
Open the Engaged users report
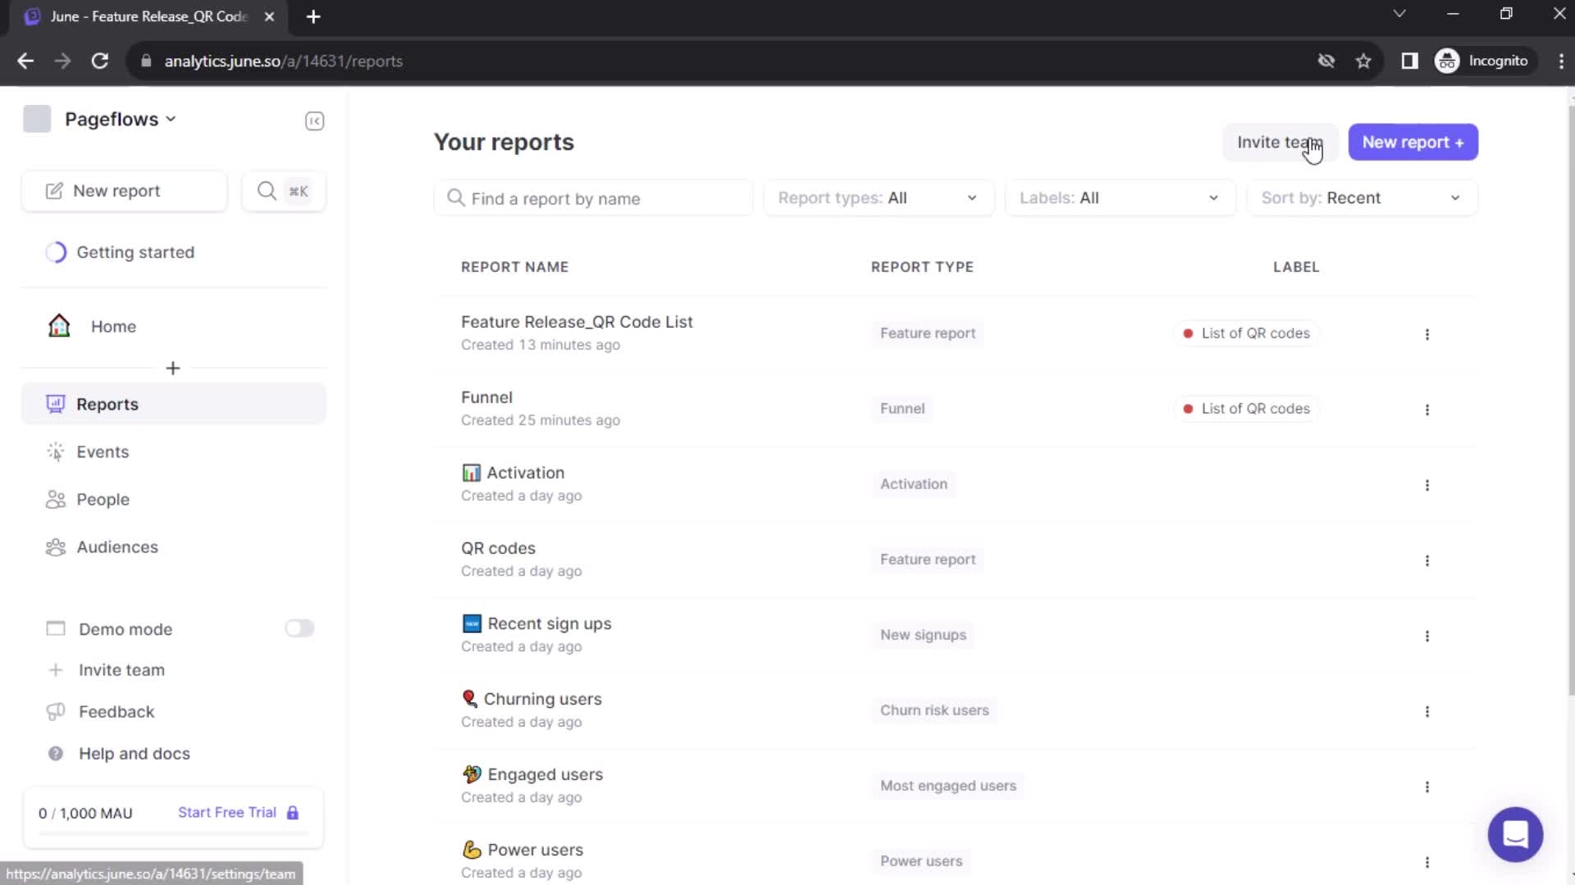(x=532, y=774)
